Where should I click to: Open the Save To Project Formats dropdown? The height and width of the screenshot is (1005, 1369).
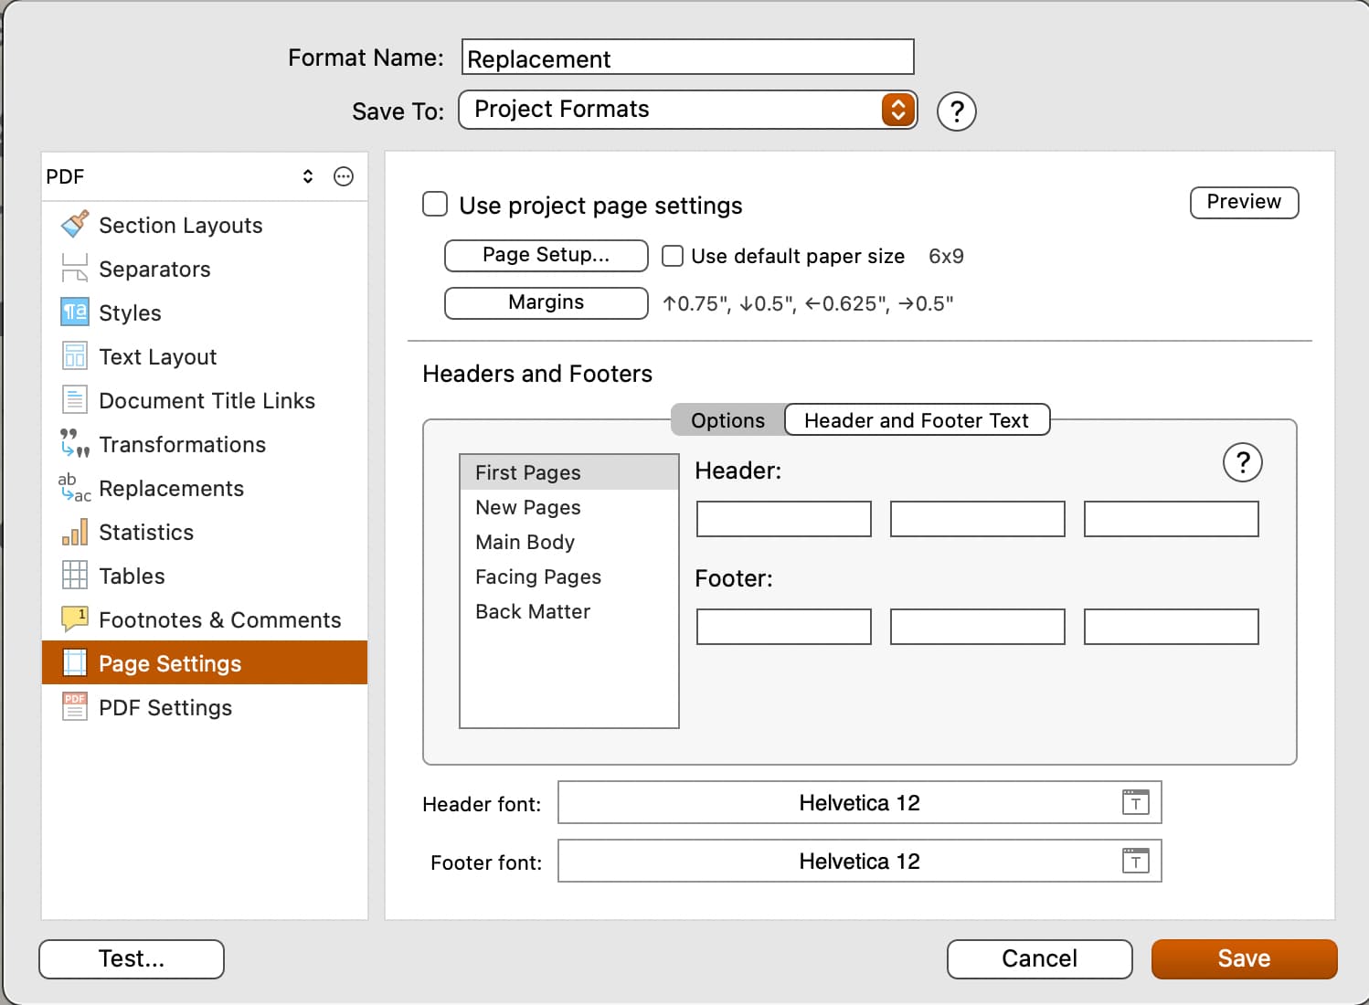click(x=687, y=110)
